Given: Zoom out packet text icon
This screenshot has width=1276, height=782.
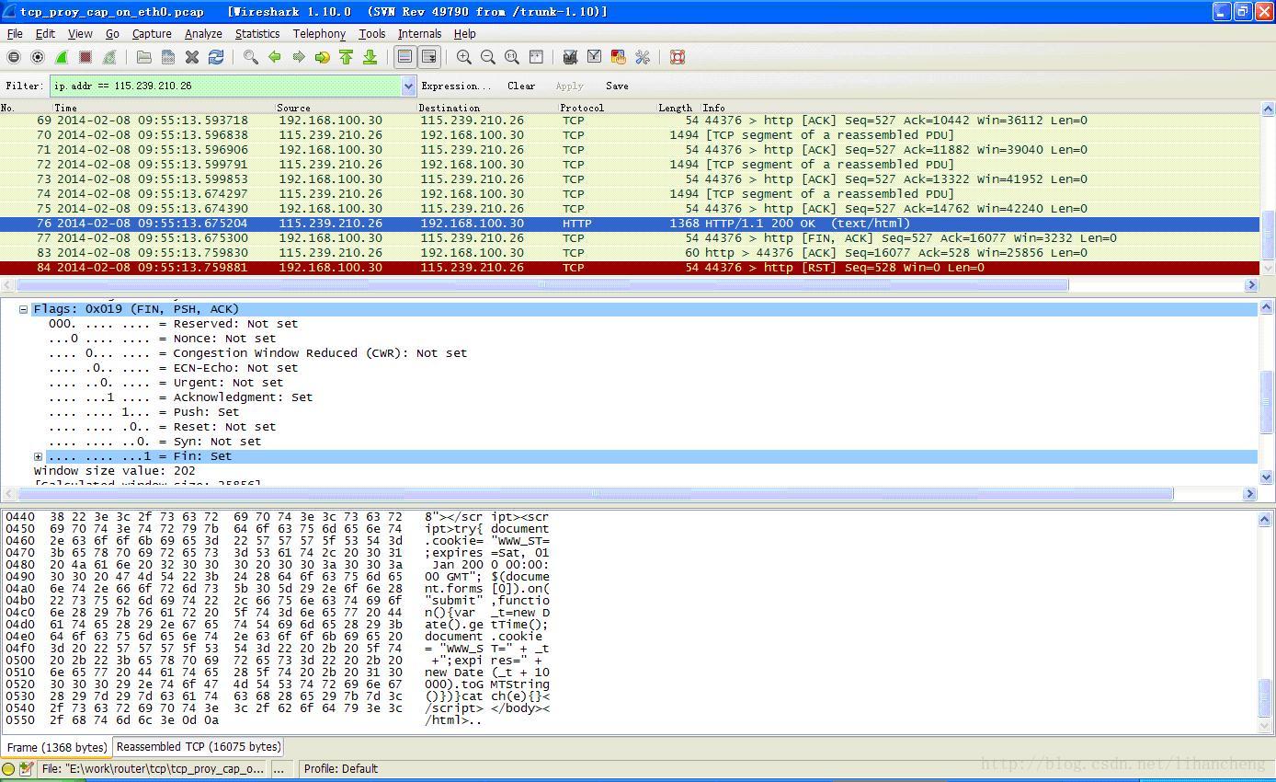Looking at the screenshot, I should coord(488,57).
